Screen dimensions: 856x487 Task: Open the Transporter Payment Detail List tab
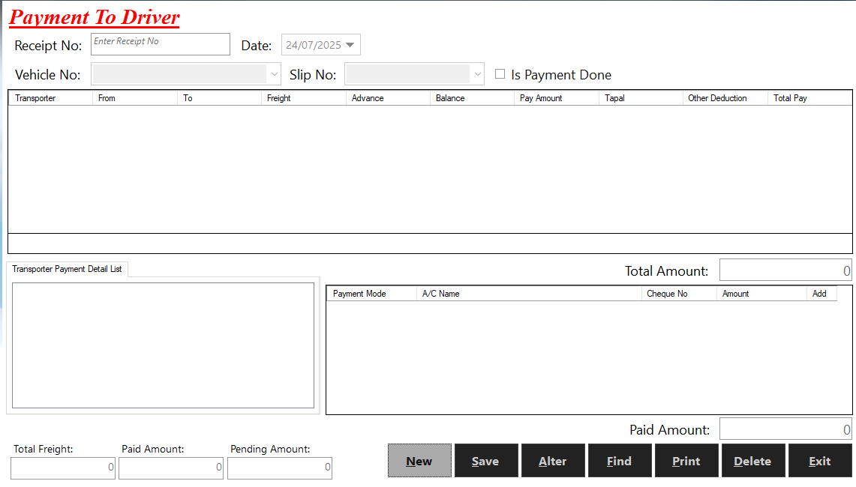point(67,269)
